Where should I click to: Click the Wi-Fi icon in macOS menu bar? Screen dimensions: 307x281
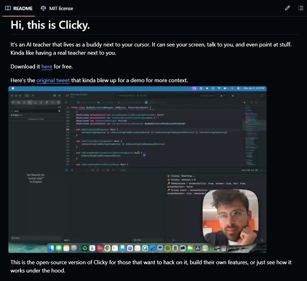point(219,88)
